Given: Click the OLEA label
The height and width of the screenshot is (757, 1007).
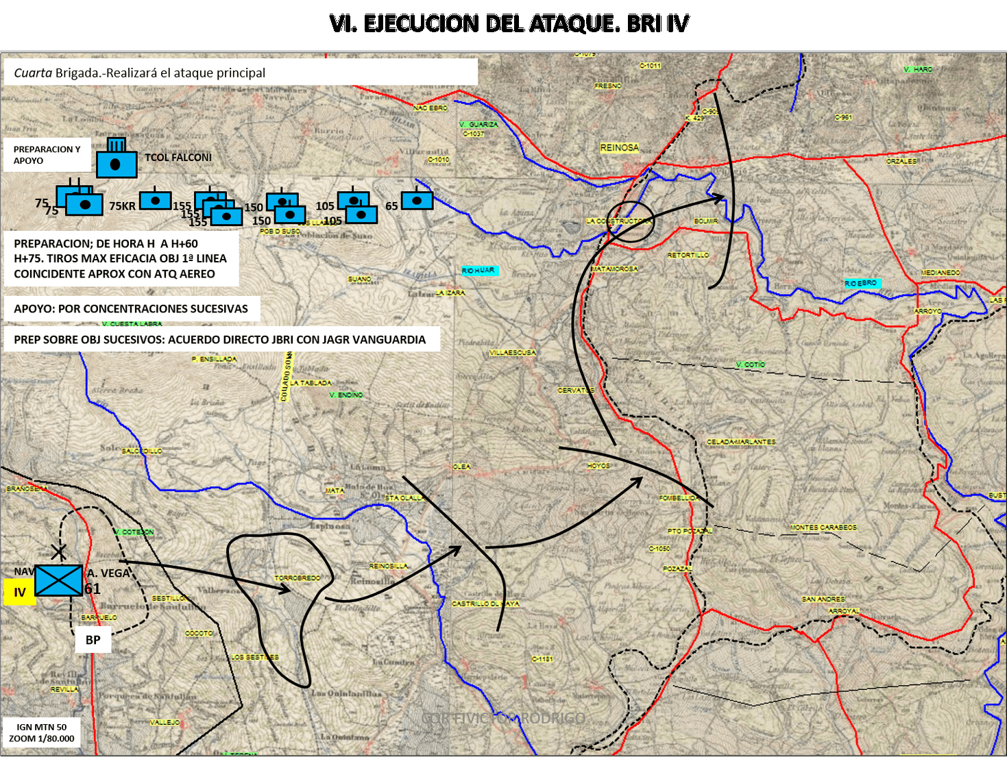Looking at the screenshot, I should tap(462, 467).
